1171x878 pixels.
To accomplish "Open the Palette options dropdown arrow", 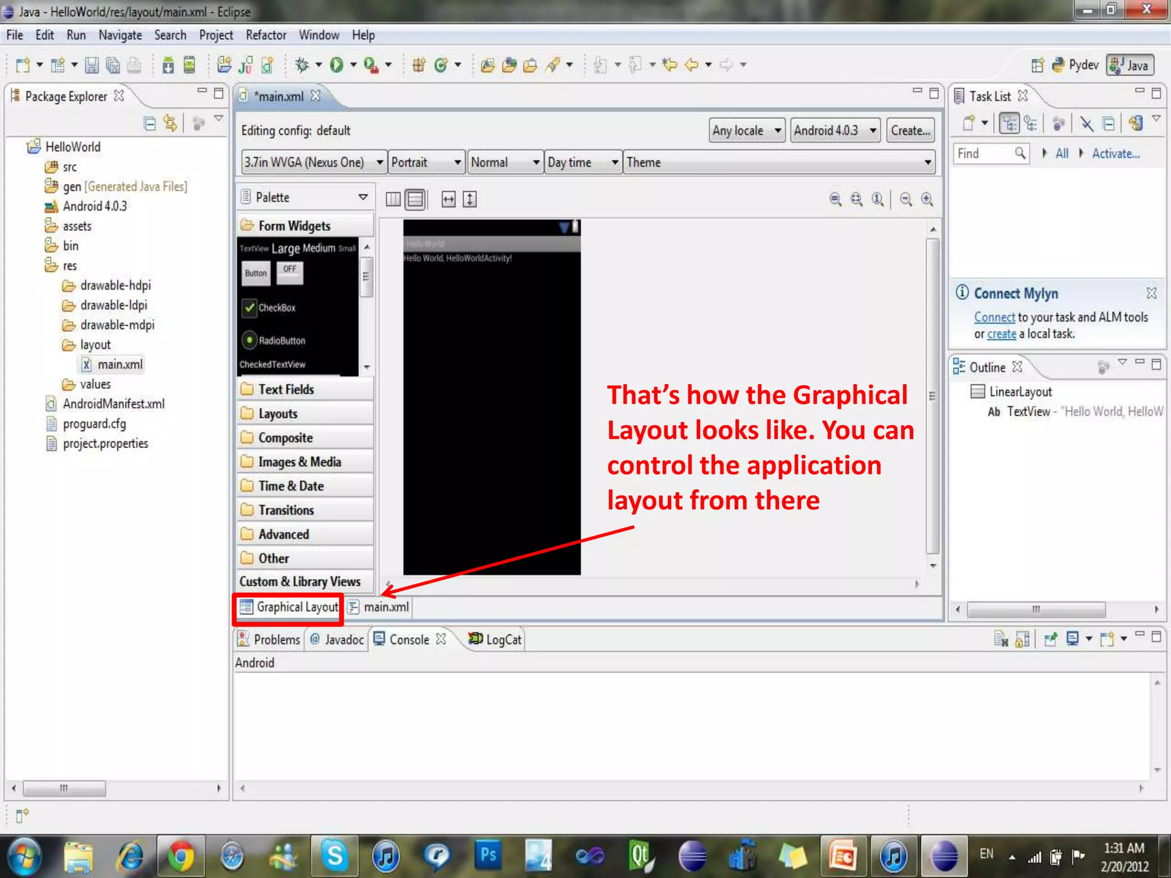I will [363, 197].
